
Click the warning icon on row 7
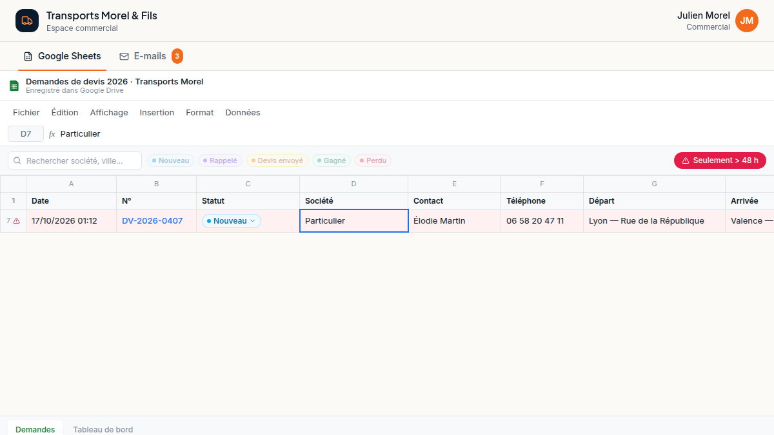17,221
